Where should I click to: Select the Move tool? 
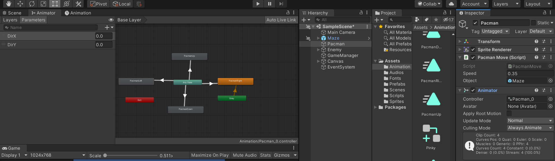[20, 4]
